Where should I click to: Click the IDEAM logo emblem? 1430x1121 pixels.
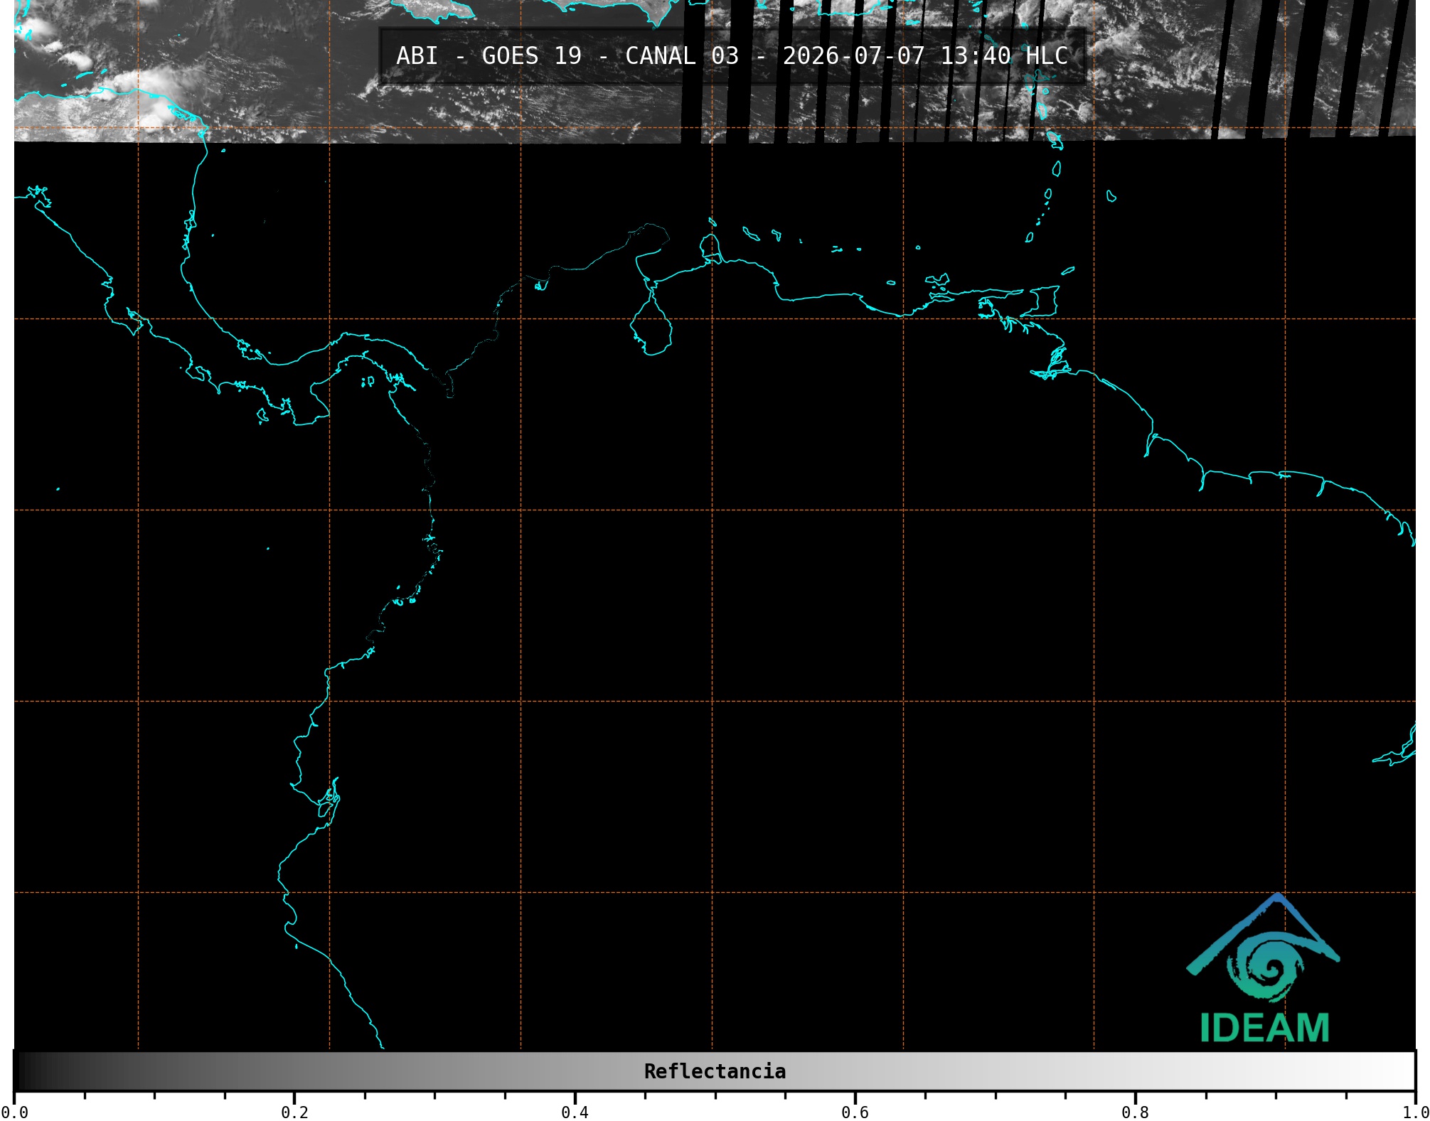1263,948
